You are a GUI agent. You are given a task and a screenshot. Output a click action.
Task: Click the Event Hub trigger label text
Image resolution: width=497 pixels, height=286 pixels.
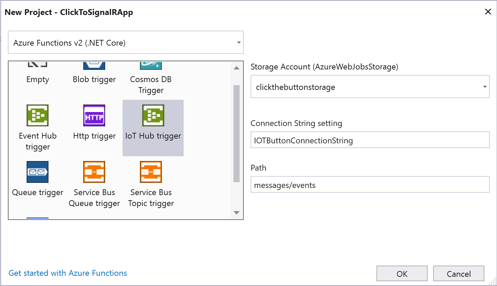[x=38, y=141]
